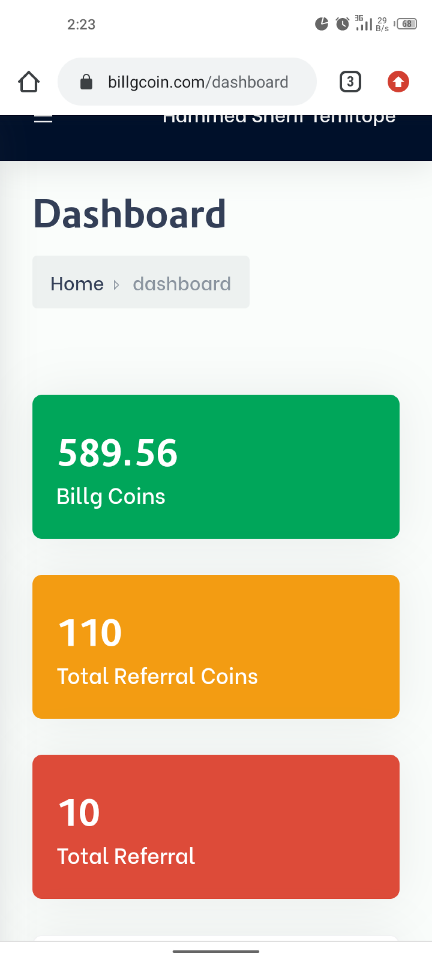Tap the bottom navigation gesture handle
The image size is (432, 960).
[x=216, y=951]
